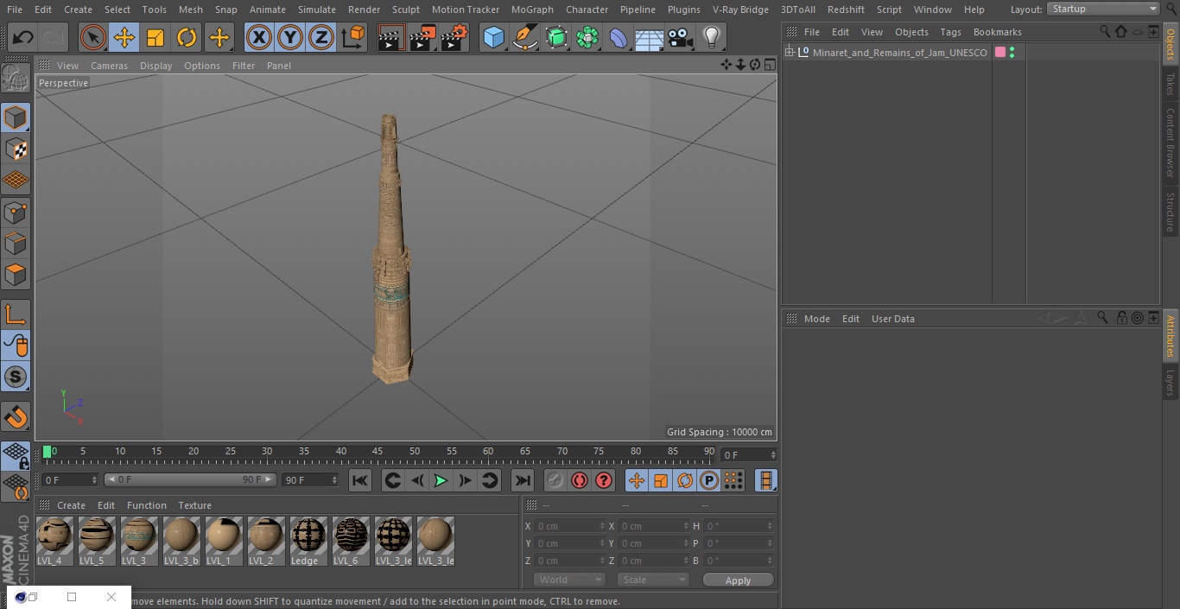Open the Startup layout dropdown
1180x609 pixels.
[x=1103, y=9]
